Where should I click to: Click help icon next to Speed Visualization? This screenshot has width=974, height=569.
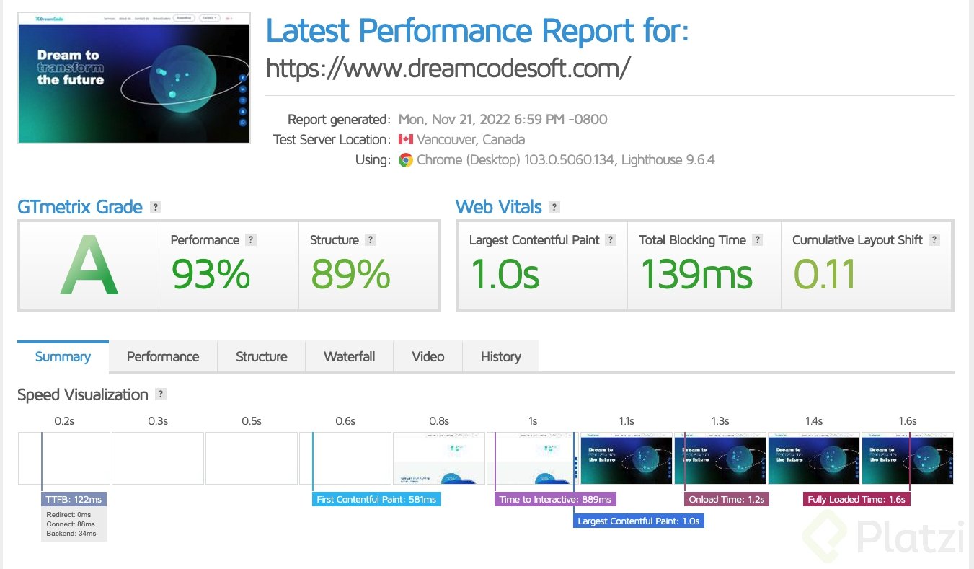click(x=161, y=394)
